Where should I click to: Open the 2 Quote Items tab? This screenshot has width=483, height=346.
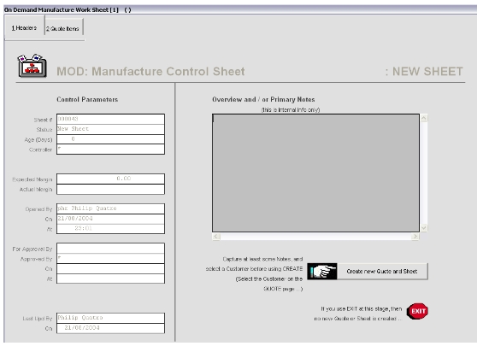(63, 29)
